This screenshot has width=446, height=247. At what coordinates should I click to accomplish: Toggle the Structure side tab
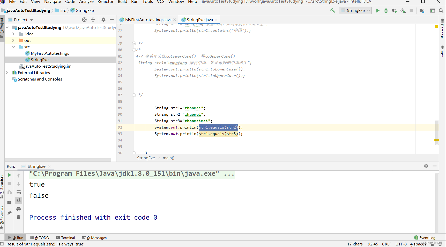tap(2, 187)
